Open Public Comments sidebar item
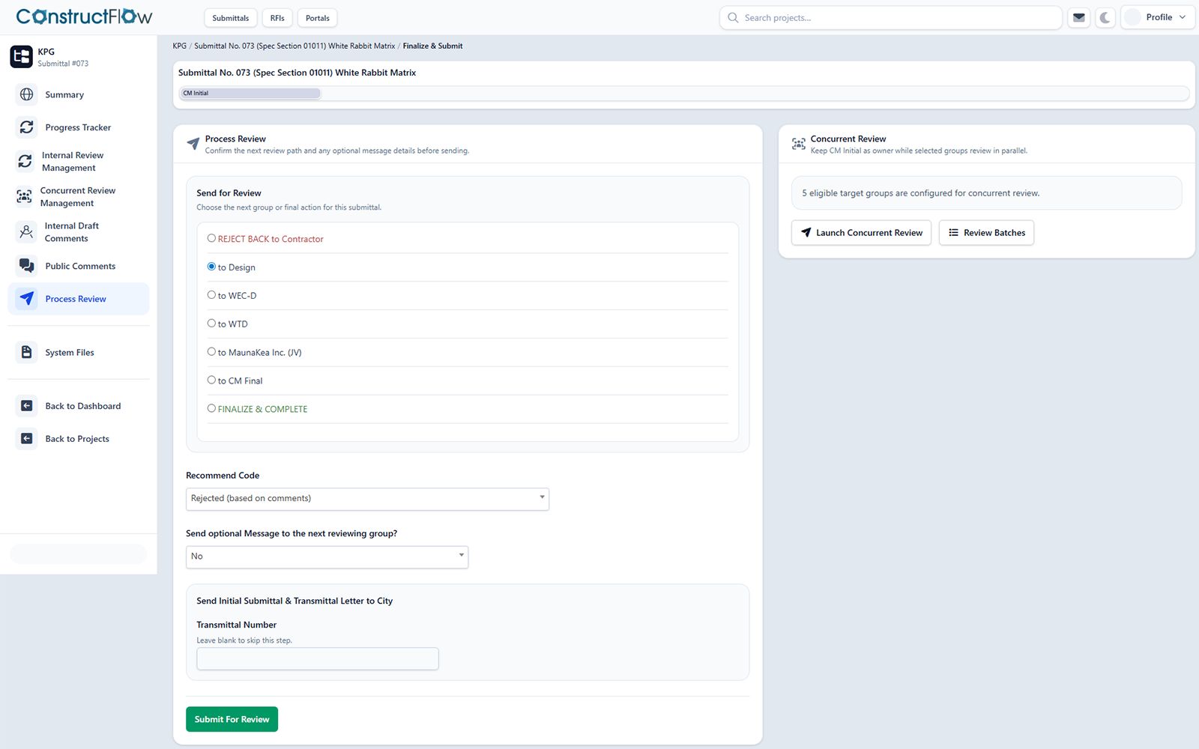The image size is (1199, 749). tap(80, 267)
